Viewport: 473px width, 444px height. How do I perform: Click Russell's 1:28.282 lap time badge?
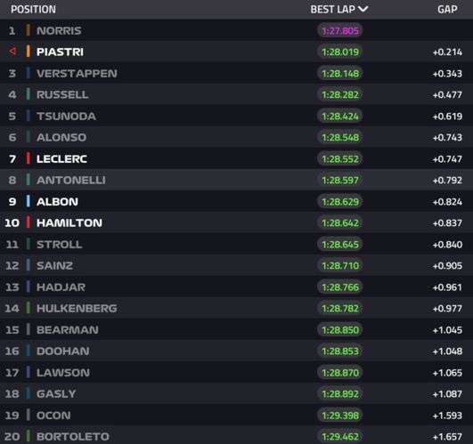(x=340, y=94)
